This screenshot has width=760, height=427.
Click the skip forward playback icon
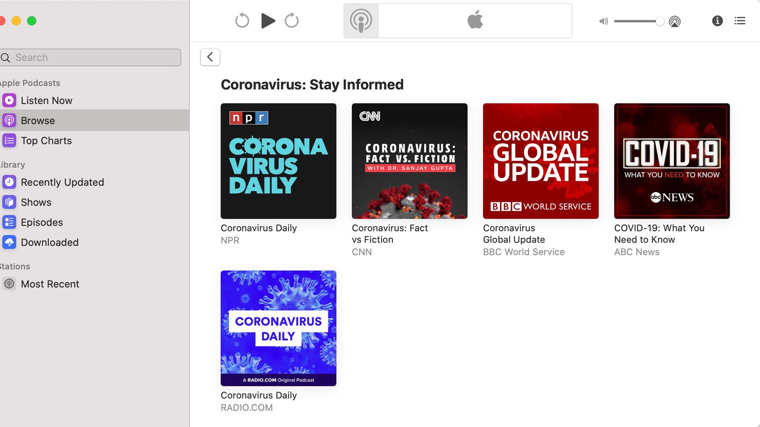click(292, 20)
